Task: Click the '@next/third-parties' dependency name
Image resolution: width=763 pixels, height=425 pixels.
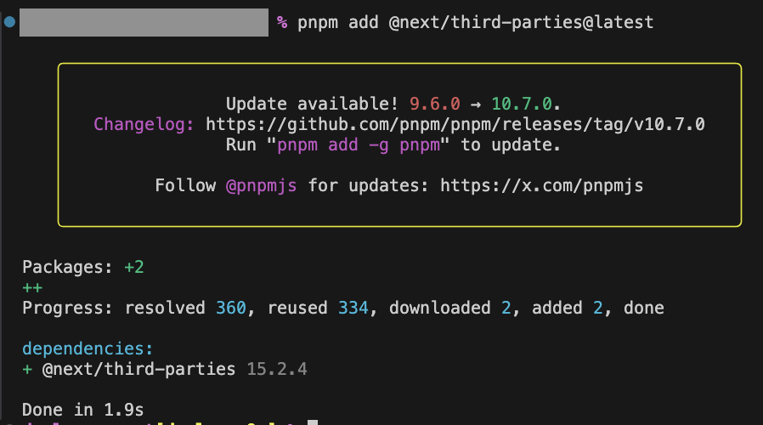Action: pos(139,369)
